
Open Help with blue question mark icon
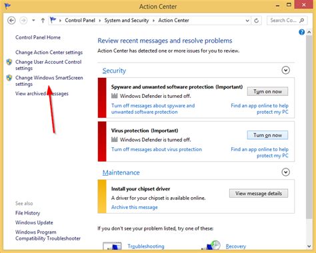coord(301,32)
